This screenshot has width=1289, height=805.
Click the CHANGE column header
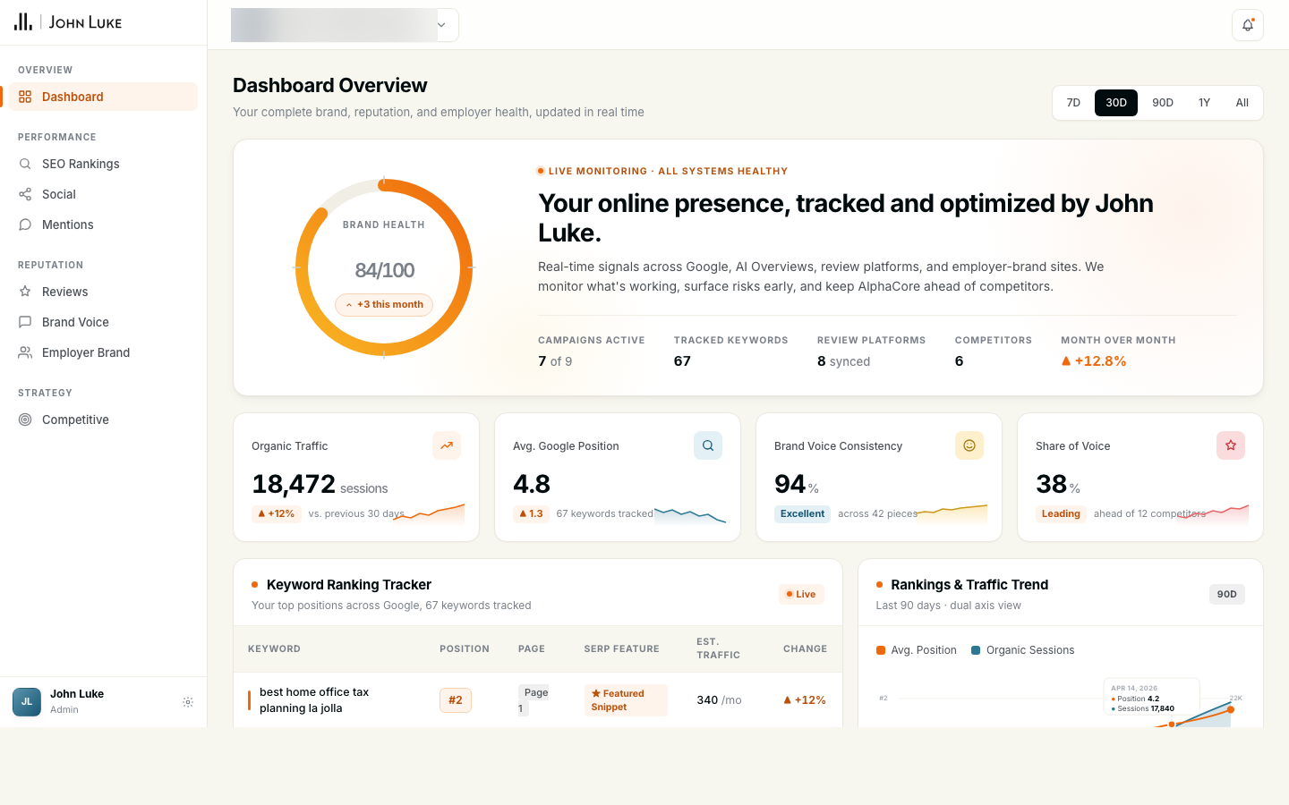(805, 649)
